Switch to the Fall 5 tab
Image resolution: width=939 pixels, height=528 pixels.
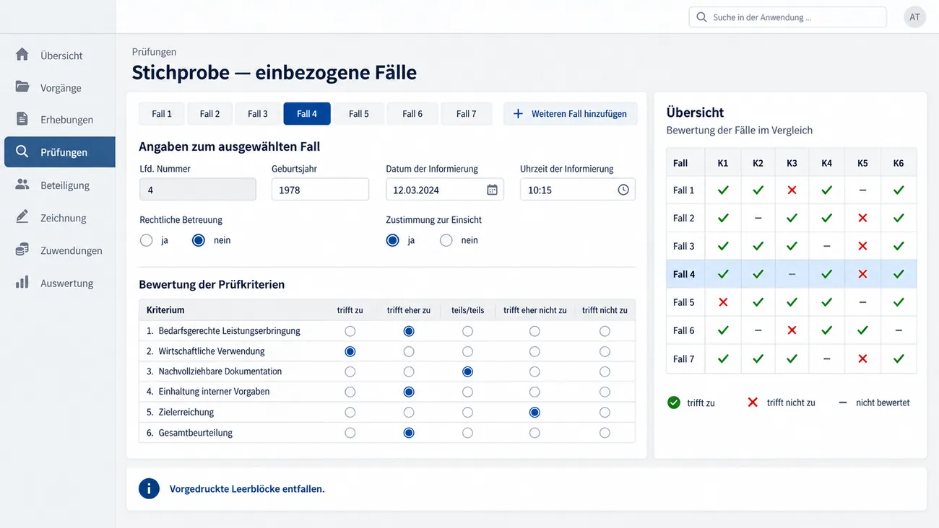359,114
